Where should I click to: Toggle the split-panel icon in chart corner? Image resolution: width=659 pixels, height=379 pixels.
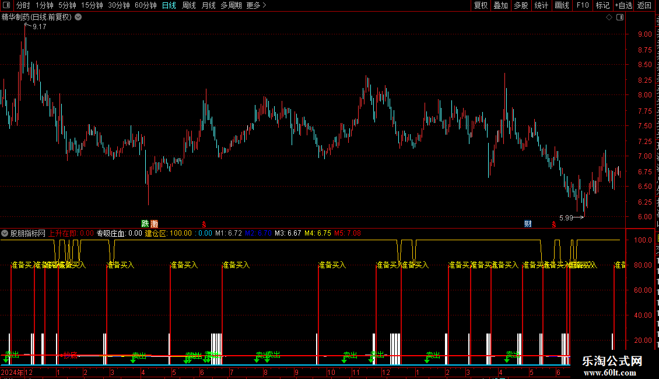point(620,17)
